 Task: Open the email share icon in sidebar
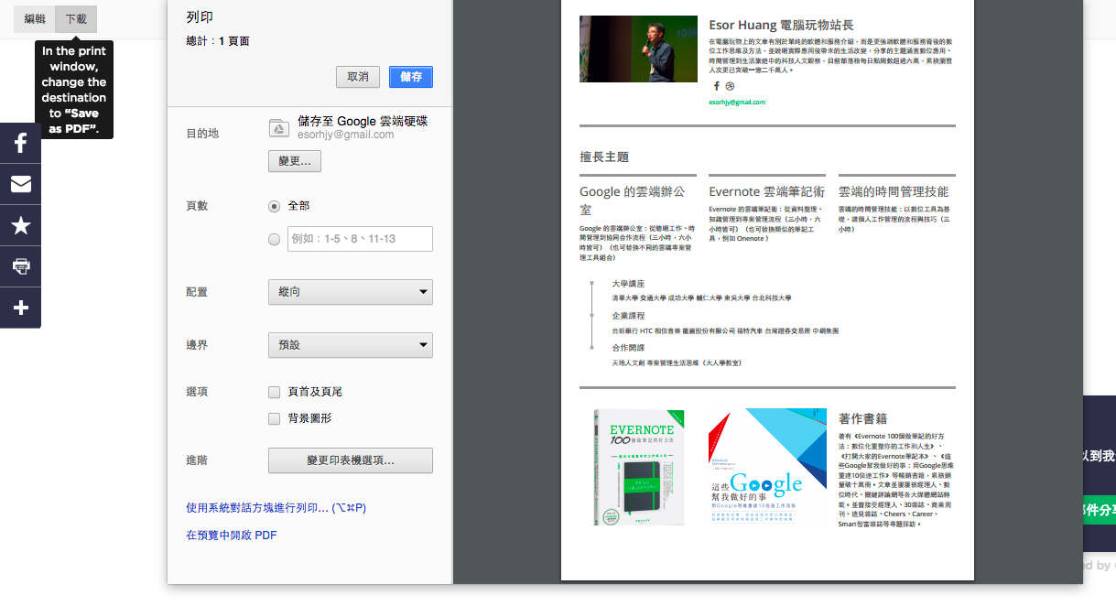coord(20,184)
